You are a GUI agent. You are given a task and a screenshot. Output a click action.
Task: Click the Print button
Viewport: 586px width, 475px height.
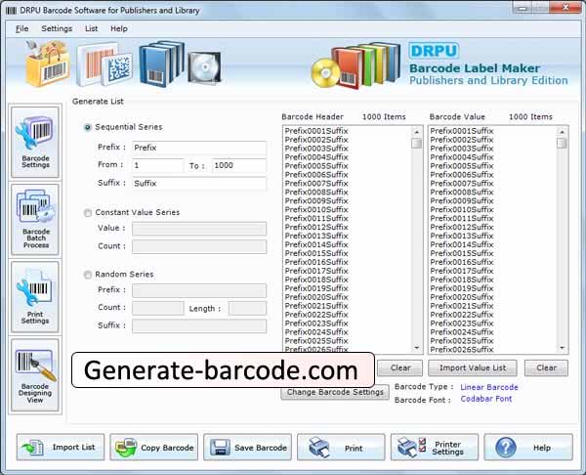(x=341, y=447)
